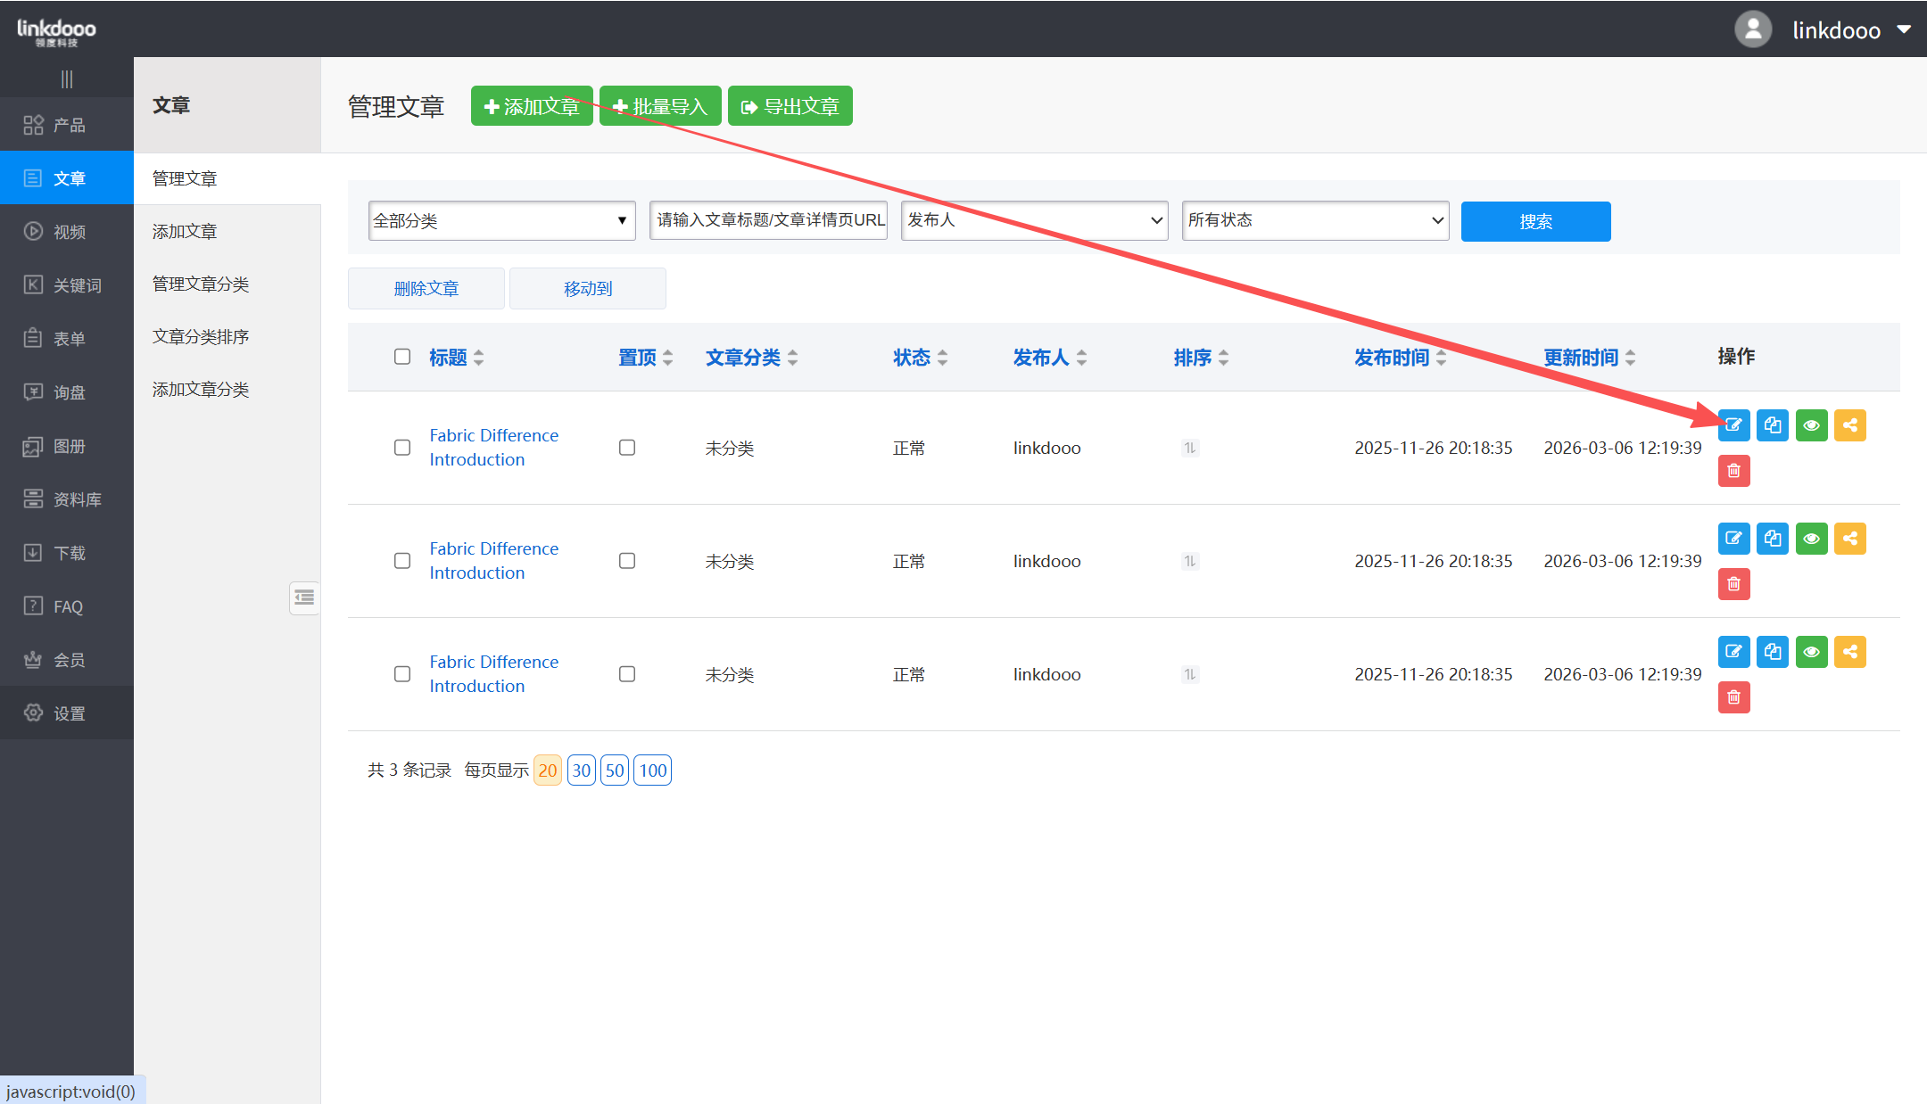Open the 全部分类 category dropdown
Screen dimensions: 1927x1104
tap(501, 220)
